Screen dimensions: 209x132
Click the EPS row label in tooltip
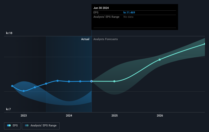pyautogui.click(x=96, y=12)
